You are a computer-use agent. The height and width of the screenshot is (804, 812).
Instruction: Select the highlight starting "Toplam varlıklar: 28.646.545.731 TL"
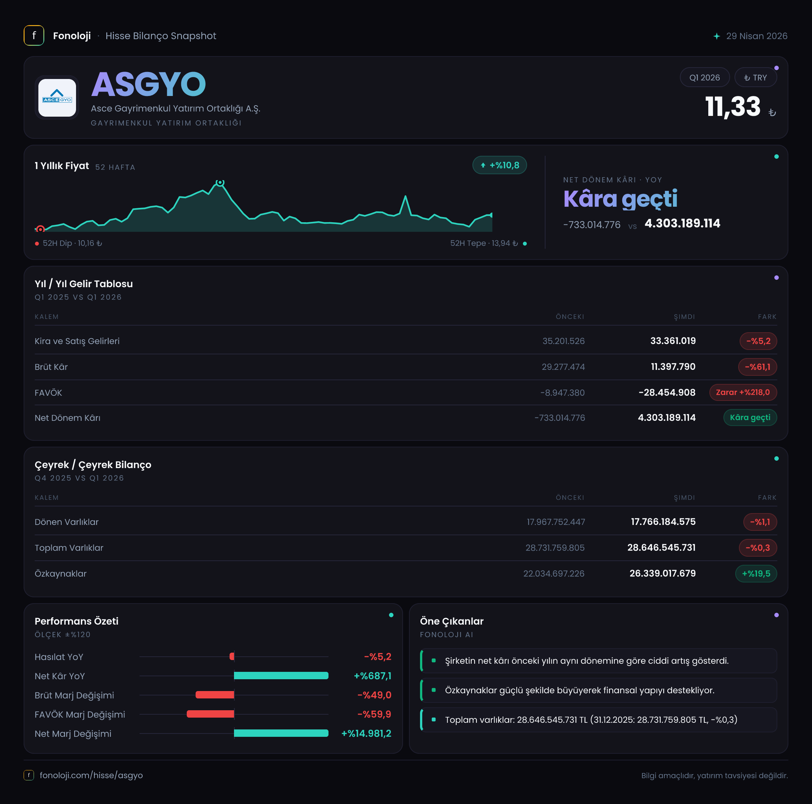point(599,719)
